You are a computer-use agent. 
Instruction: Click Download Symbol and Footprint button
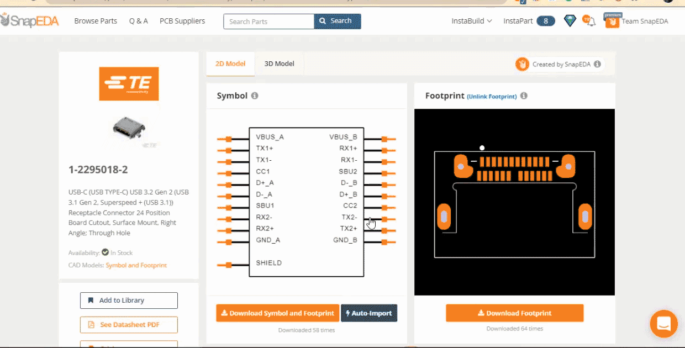(x=278, y=313)
